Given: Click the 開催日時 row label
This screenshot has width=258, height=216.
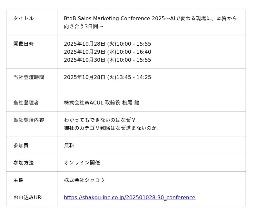Looking at the screenshot, I should tap(24, 44).
